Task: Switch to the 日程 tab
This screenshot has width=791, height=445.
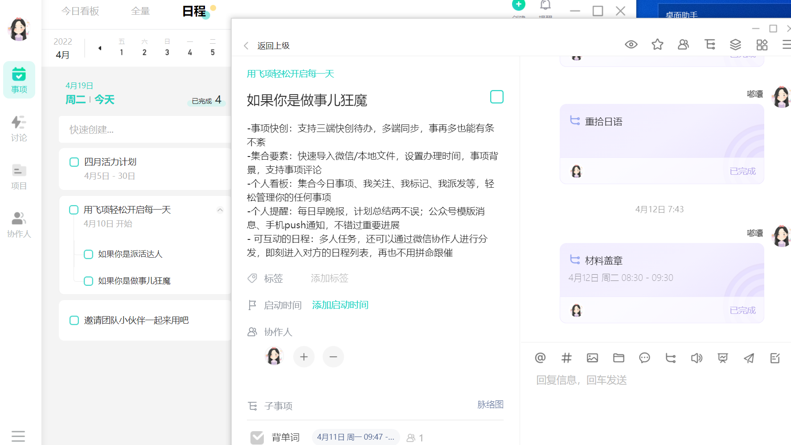Action: pyautogui.click(x=194, y=11)
